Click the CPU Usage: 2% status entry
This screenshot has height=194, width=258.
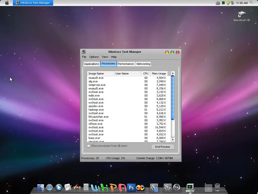click(x=115, y=158)
